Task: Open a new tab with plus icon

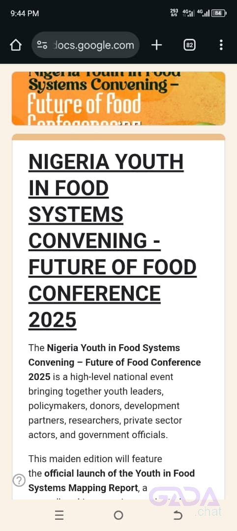Action: (156, 45)
